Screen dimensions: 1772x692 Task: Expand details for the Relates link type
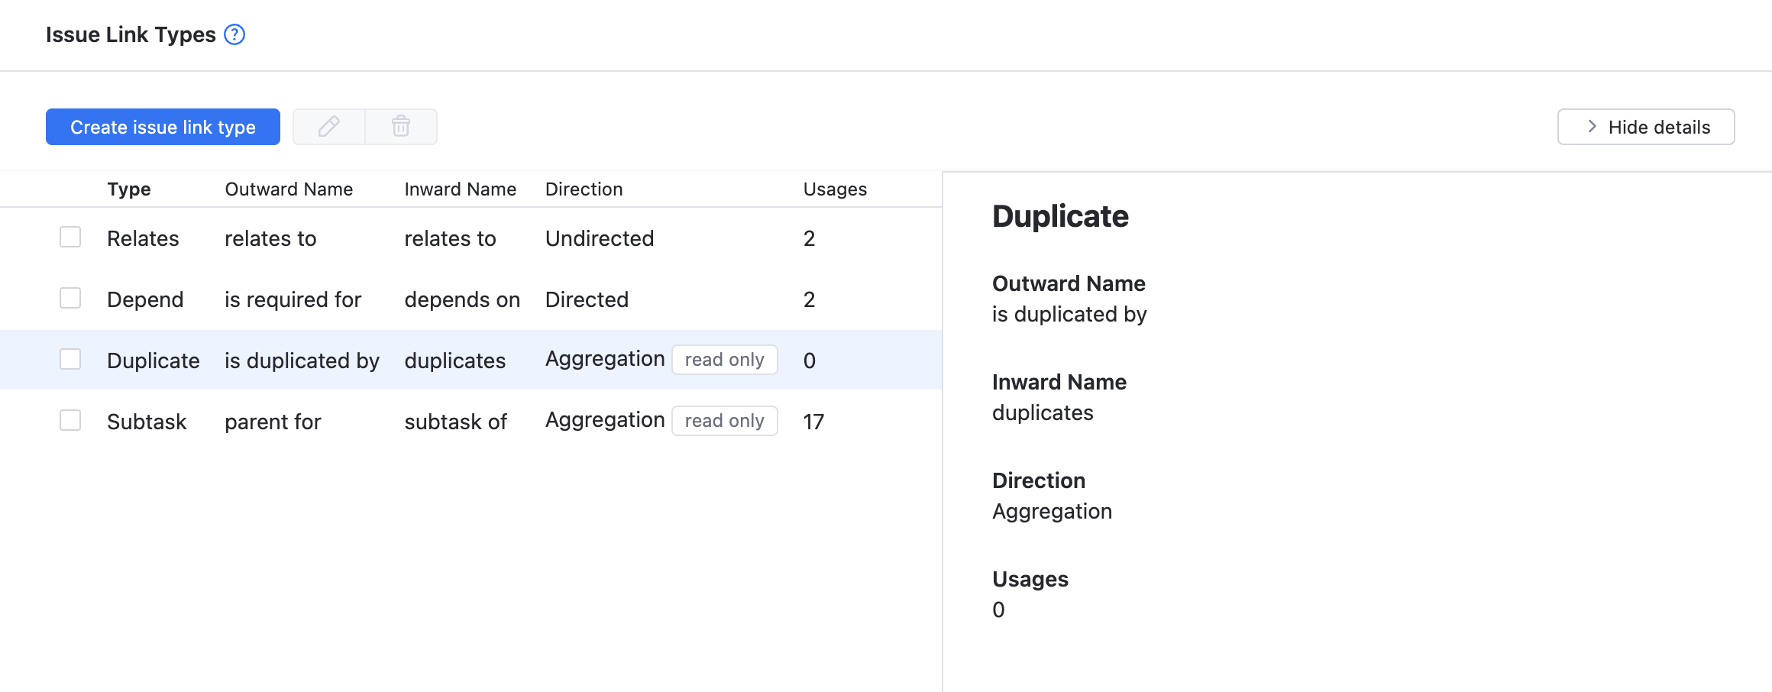143,238
